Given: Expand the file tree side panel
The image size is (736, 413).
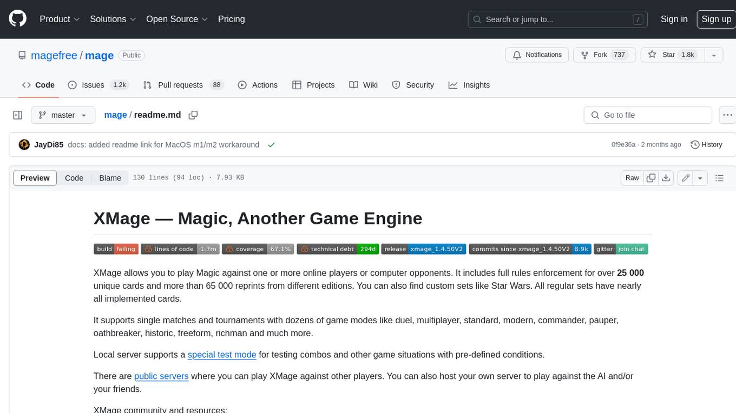Looking at the screenshot, I should point(17,115).
